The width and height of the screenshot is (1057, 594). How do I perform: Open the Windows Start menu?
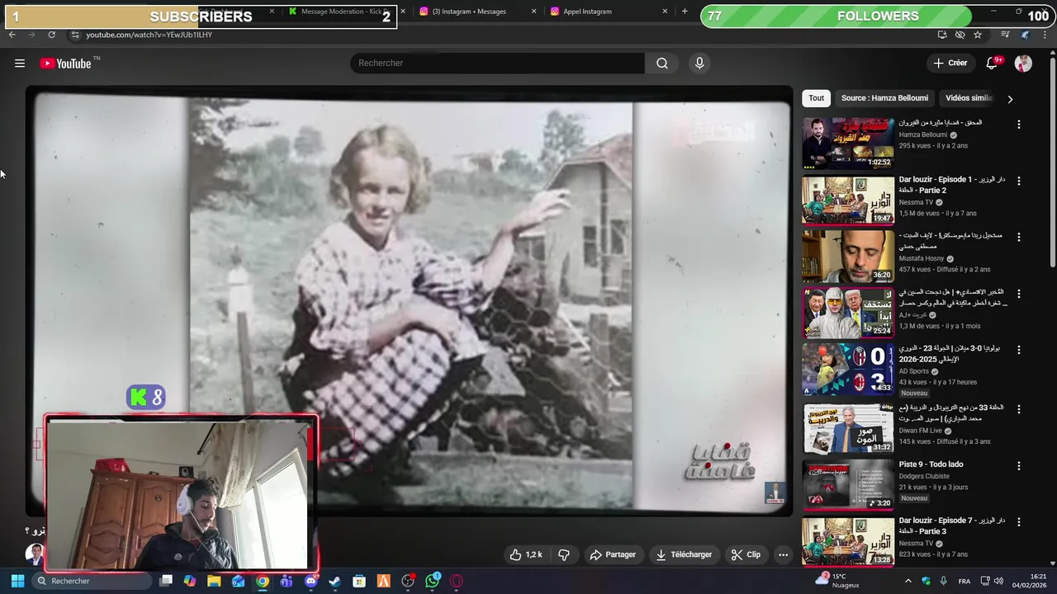click(17, 581)
